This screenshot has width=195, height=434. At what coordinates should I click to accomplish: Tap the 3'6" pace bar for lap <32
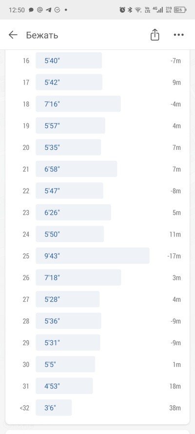click(54, 408)
